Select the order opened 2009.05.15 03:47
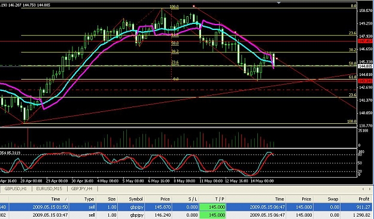Image resolution: width=374 pixels, height=219 pixels. tap(187, 215)
